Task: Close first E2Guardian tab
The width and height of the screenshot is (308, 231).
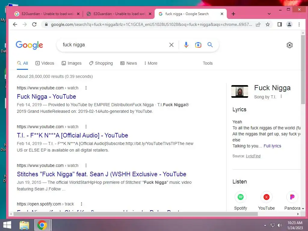Action: point(78,14)
